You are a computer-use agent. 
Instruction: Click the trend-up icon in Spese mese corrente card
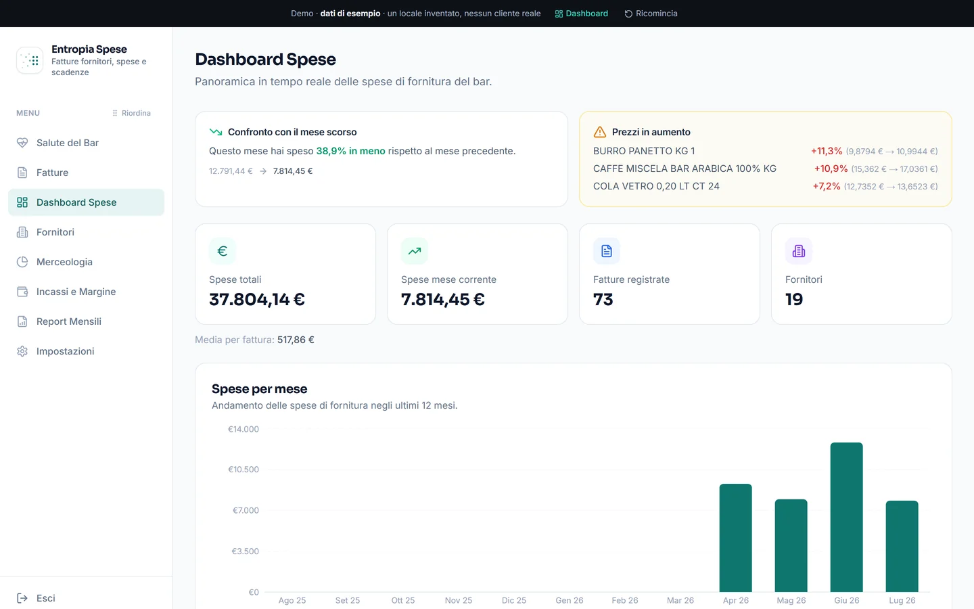(415, 251)
